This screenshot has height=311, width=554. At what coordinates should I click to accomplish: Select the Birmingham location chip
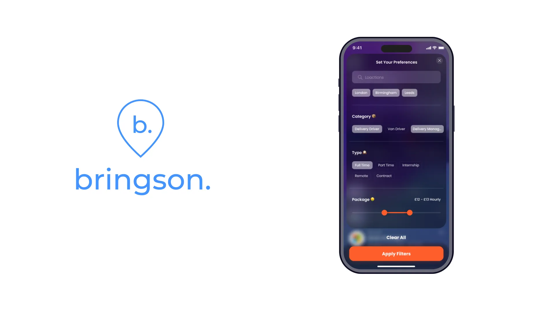(x=386, y=93)
